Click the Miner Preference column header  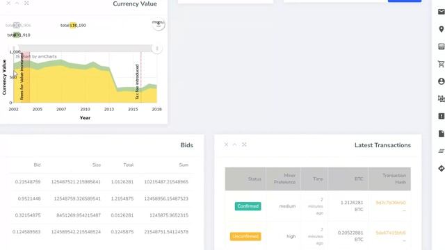[x=283, y=179]
